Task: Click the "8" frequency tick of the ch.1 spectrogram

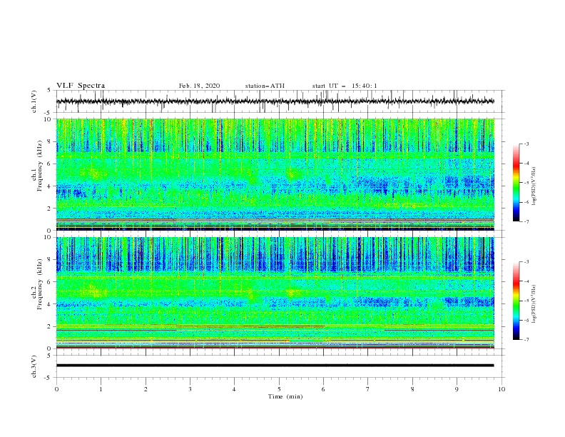Action: click(x=50, y=141)
